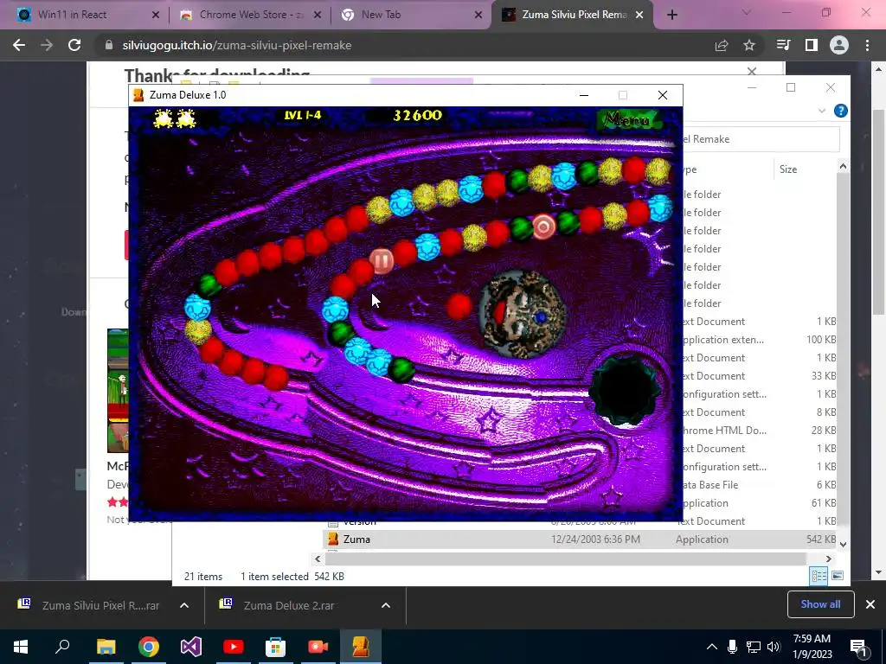The image size is (886, 664).
Task: Click the Chrome page vertical scrollbar thumb
Action: pyautogui.click(x=879, y=212)
